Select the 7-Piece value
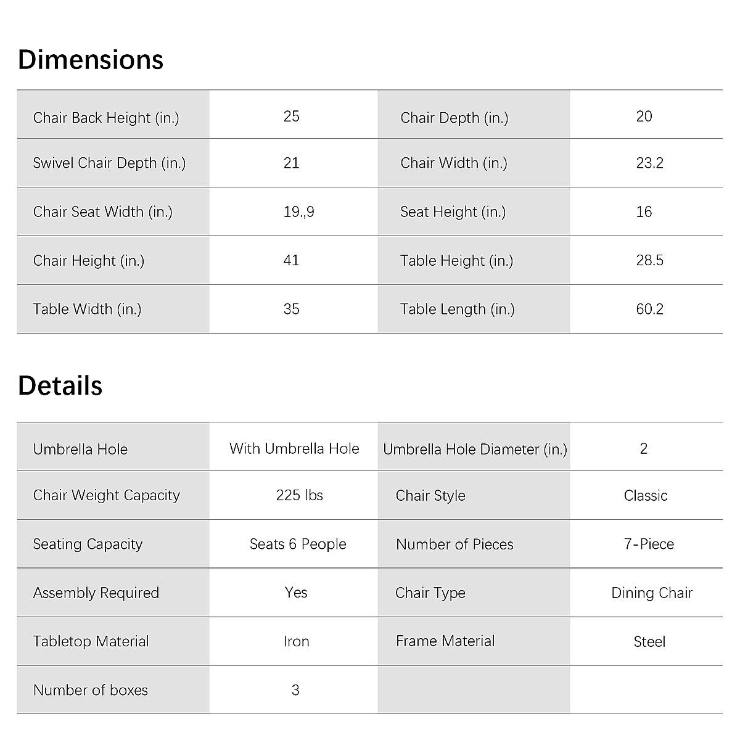Viewport: 740px width, 740px height. pos(649,544)
